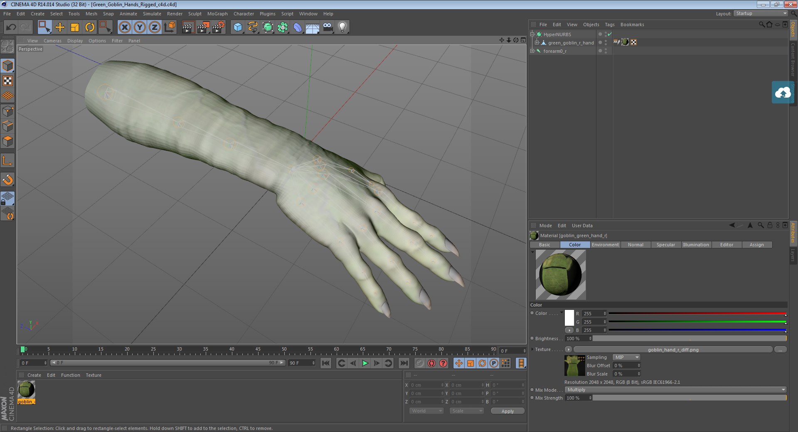The height and width of the screenshot is (432, 798).
Task: Toggle record active objects button
Action: tap(432, 363)
